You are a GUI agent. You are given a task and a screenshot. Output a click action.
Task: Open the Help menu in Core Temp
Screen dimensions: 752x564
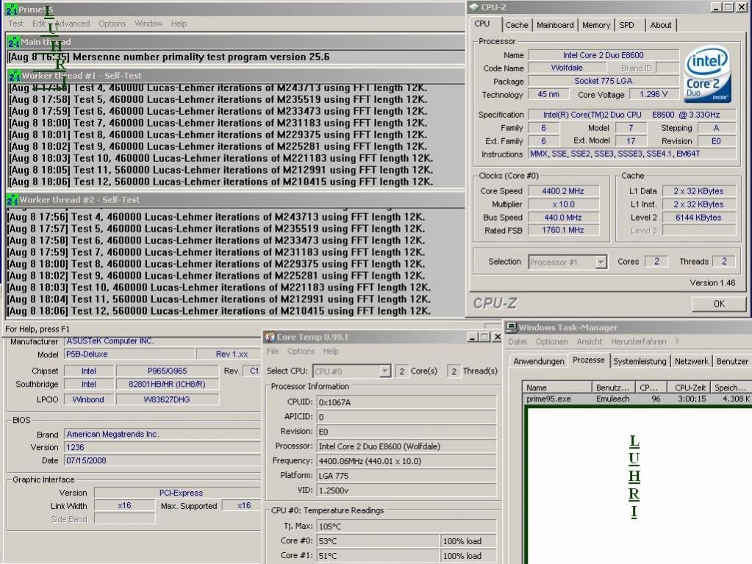point(331,351)
